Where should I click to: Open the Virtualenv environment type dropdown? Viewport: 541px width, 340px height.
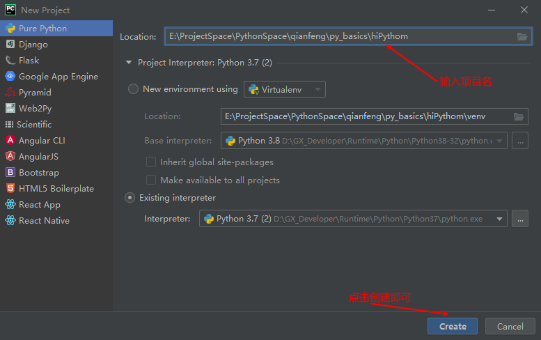[x=285, y=89]
